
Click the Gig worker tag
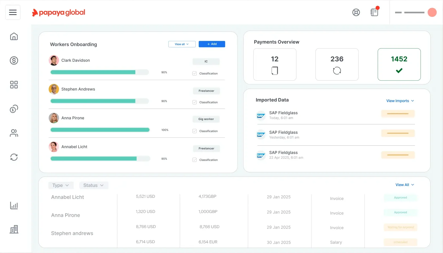206,119
